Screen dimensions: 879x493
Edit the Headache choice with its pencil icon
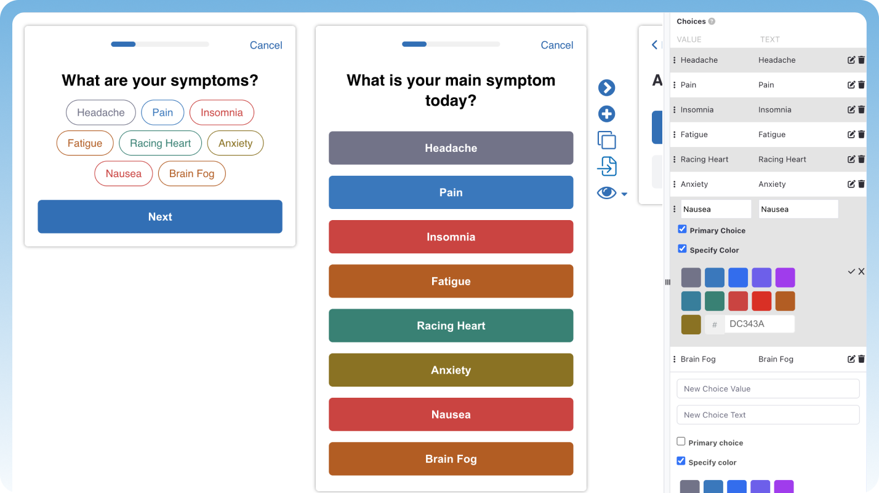click(851, 60)
